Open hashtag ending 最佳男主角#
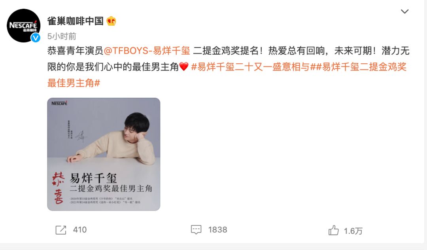 [74, 83]
